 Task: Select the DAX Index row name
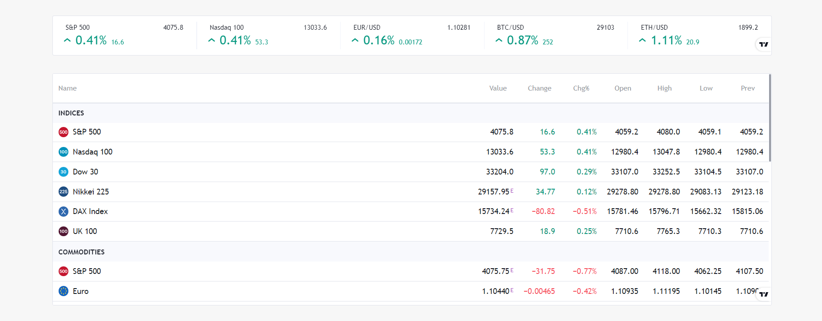click(90, 211)
